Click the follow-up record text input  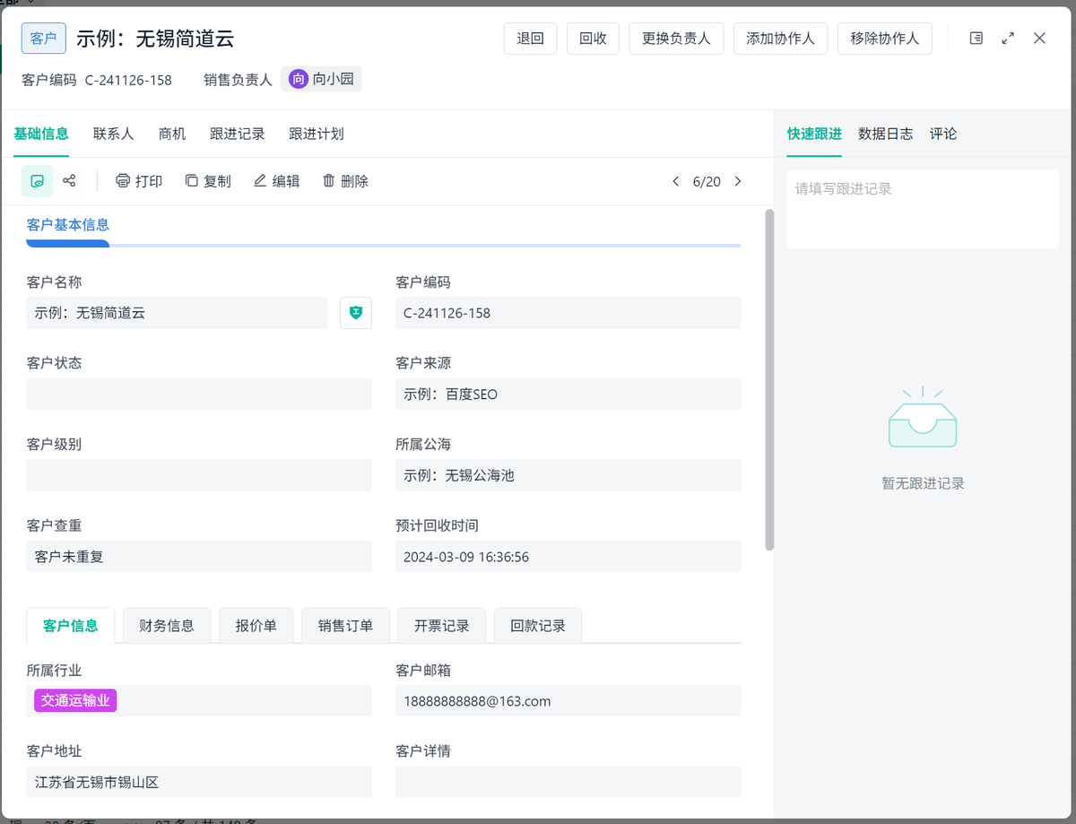(x=922, y=209)
